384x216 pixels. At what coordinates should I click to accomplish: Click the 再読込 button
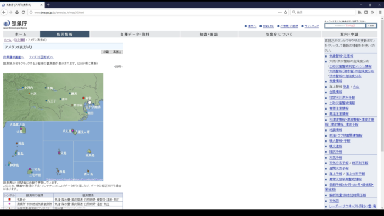tap(117, 52)
